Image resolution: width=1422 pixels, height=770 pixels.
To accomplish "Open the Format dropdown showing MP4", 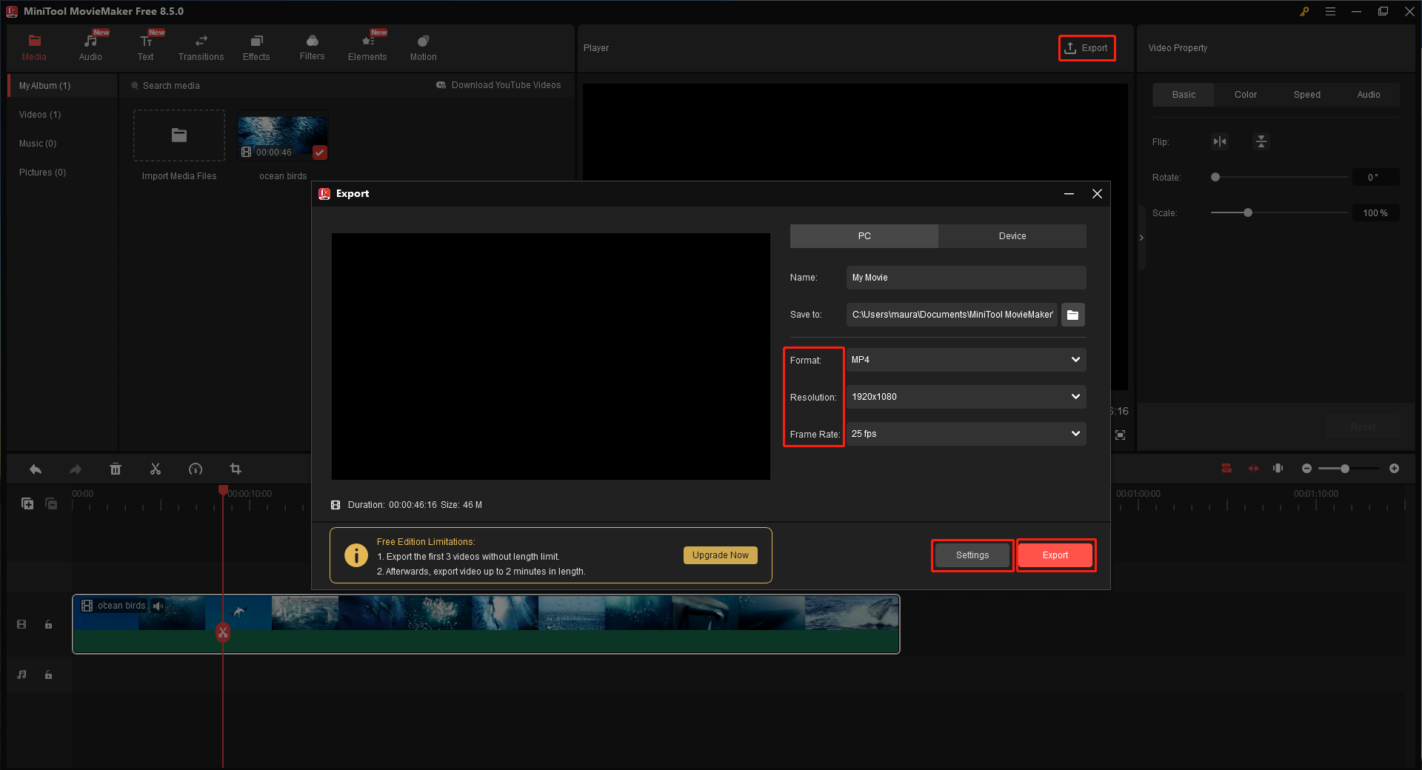I will pos(965,360).
